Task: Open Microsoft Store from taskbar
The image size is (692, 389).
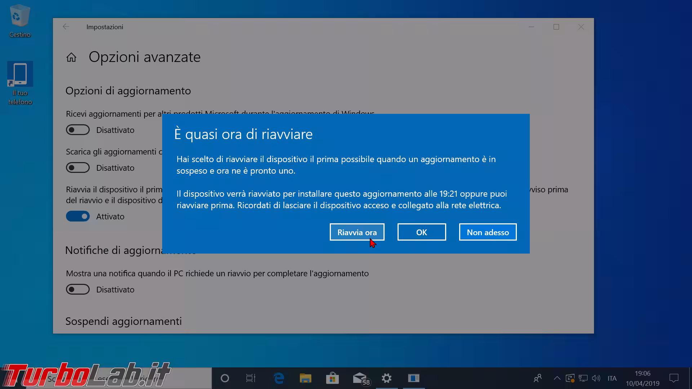Action: pyautogui.click(x=332, y=378)
